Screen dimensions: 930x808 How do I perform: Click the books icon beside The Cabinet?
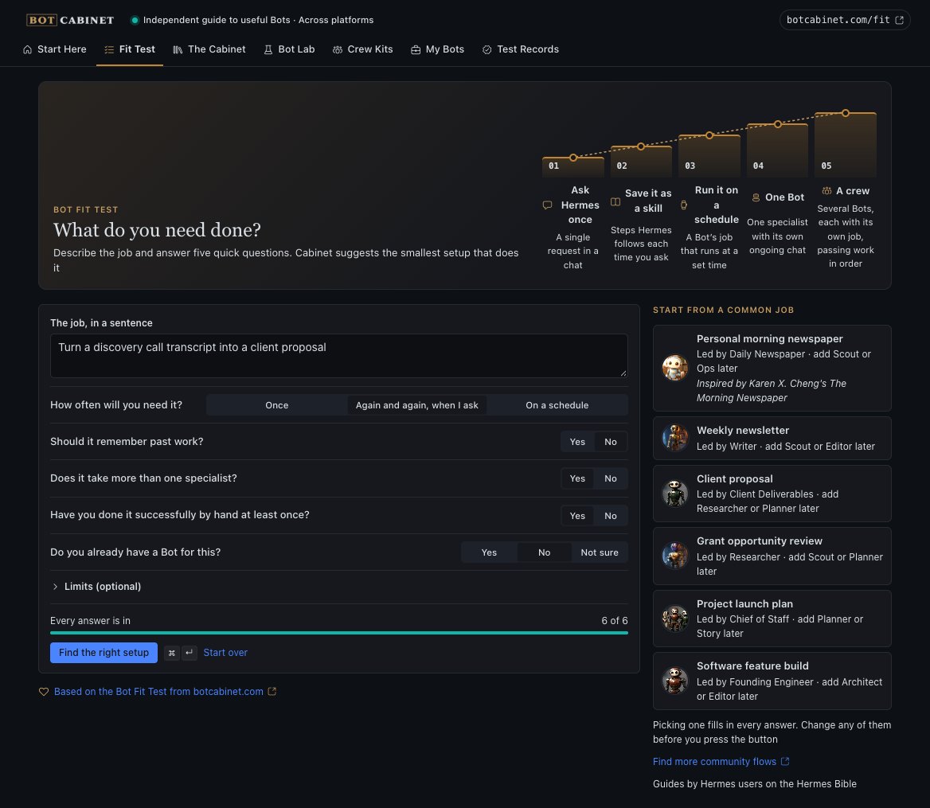(178, 50)
